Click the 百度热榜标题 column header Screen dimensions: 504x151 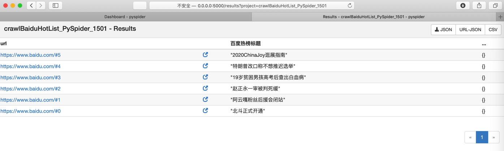pyautogui.click(x=245, y=43)
